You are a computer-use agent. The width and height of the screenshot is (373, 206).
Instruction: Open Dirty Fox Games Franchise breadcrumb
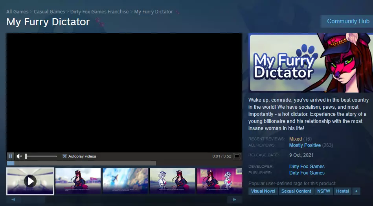99,12
